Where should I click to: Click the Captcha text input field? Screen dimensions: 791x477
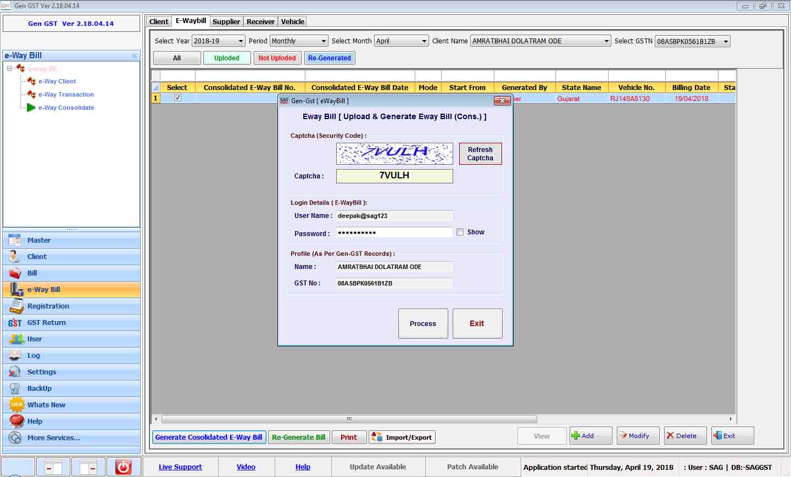pos(394,176)
